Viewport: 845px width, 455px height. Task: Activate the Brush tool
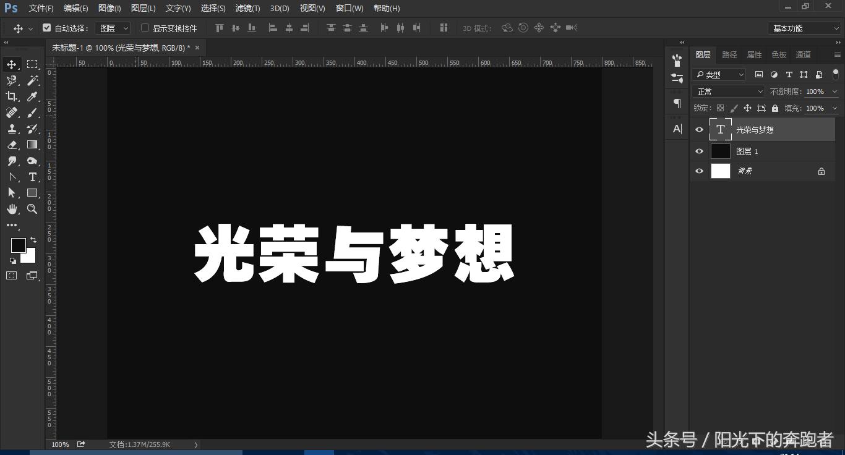[32, 113]
